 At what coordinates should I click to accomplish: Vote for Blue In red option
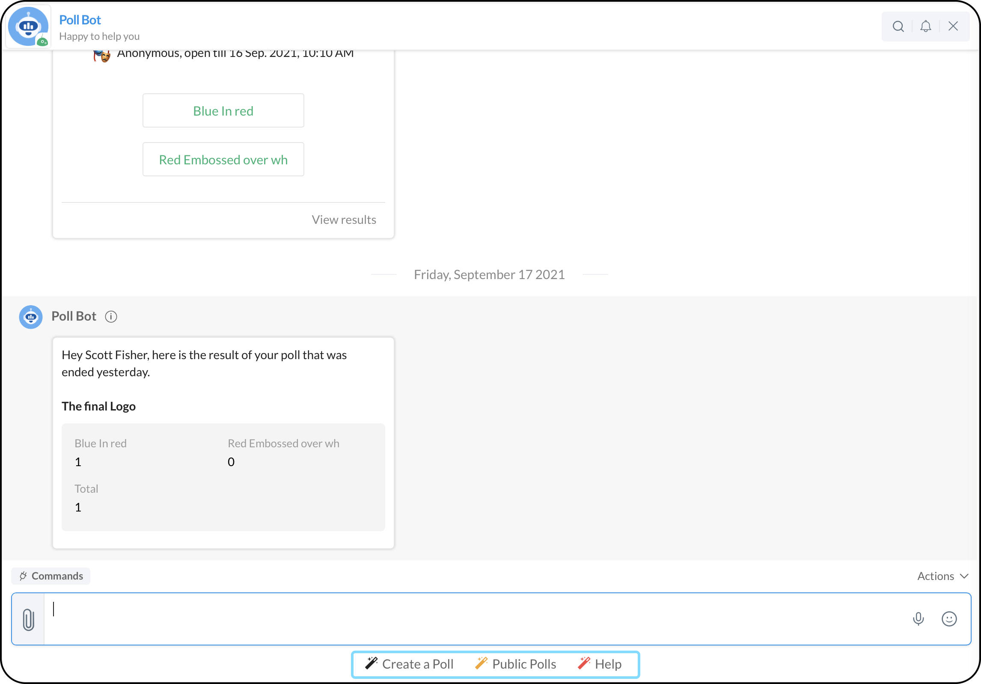[223, 111]
